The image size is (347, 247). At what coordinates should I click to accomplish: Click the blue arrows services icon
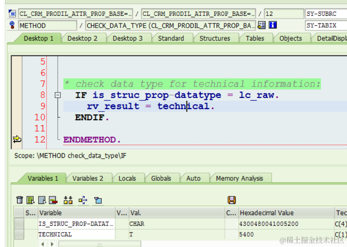pyautogui.click(x=83, y=200)
